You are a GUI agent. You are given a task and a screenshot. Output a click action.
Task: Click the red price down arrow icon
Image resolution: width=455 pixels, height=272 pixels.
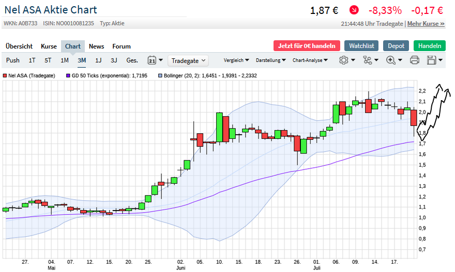(354, 10)
